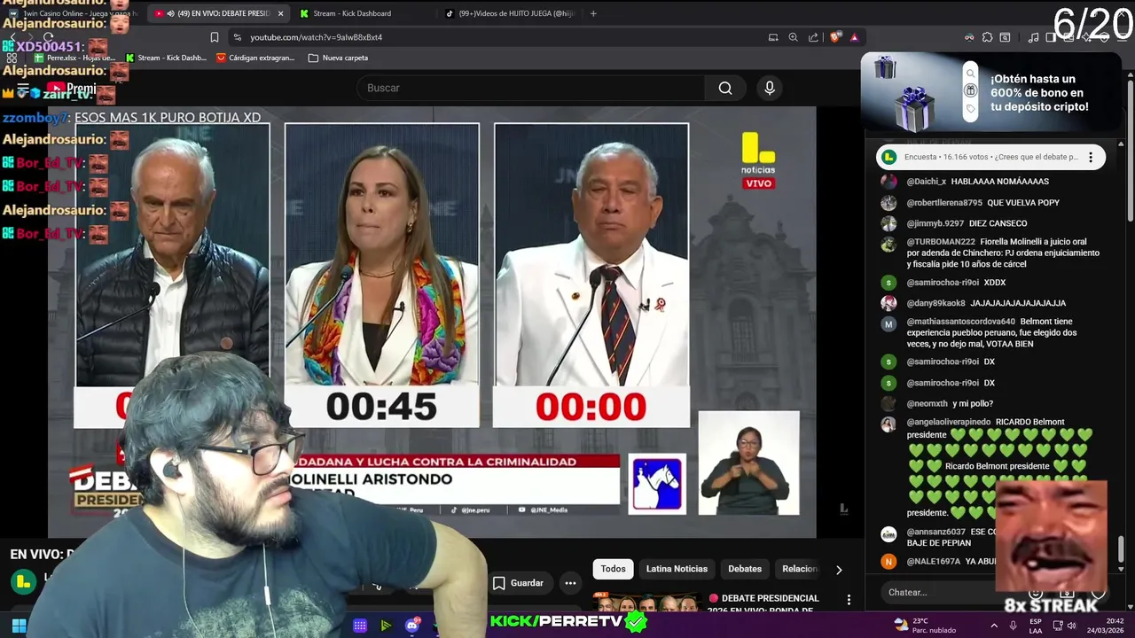Image resolution: width=1135 pixels, height=638 pixels.
Task: Expand the Encuesta poll banner in chat
Action: [990, 157]
